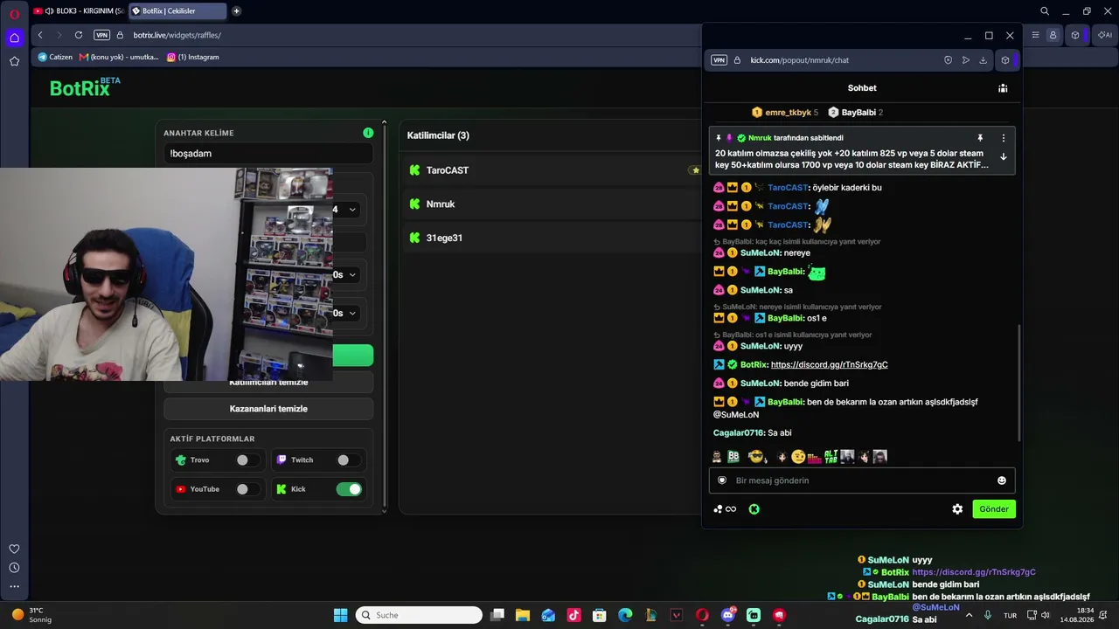The image size is (1119, 629).
Task: Click the search icon in Opera title bar
Action: (1045, 11)
